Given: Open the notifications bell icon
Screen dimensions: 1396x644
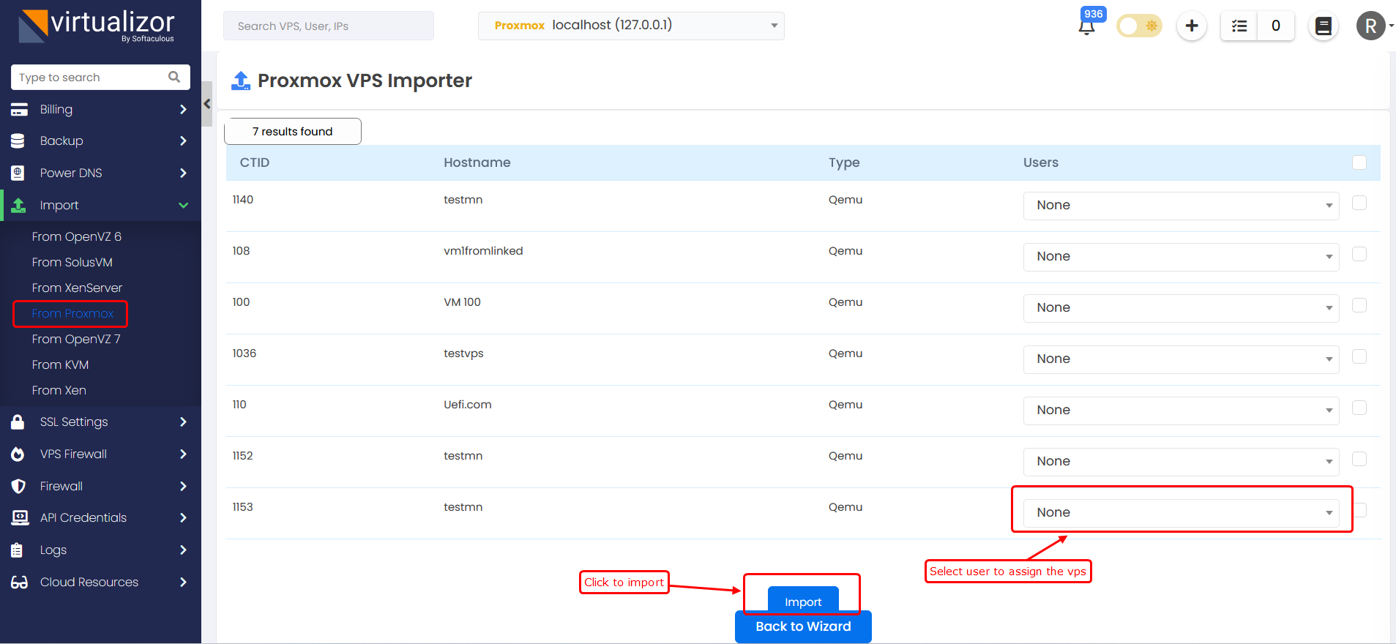Looking at the screenshot, I should [1087, 27].
